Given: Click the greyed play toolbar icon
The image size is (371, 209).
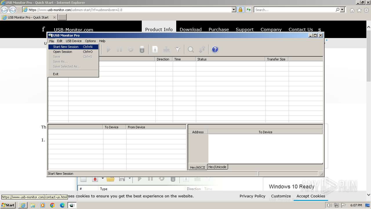Looking at the screenshot, I should click(108, 50).
